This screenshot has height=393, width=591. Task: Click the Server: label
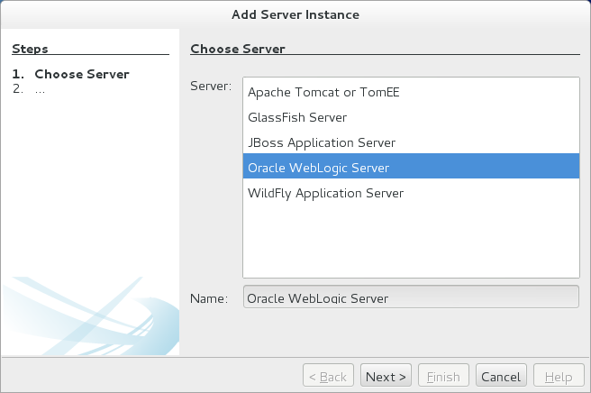(x=211, y=86)
